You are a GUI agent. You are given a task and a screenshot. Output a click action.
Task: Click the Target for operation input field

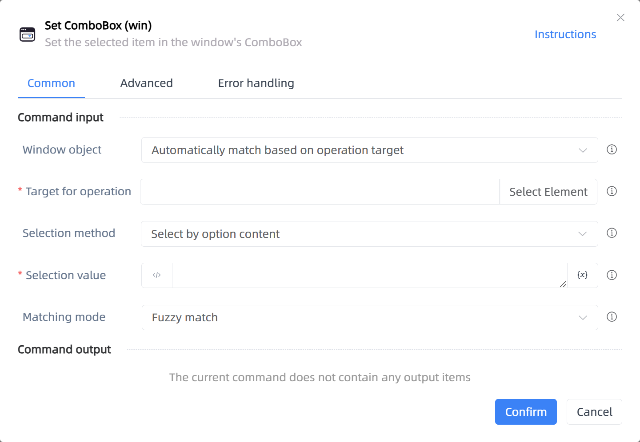point(320,192)
